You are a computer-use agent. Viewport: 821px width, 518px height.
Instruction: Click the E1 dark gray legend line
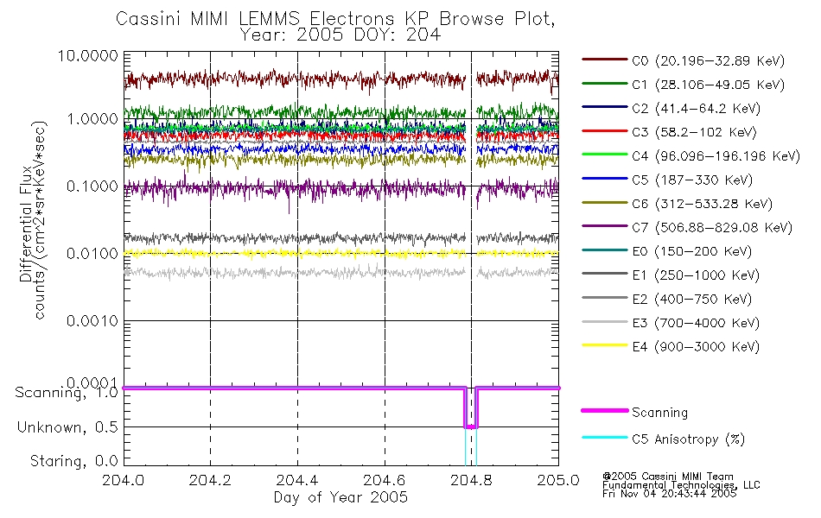click(604, 274)
